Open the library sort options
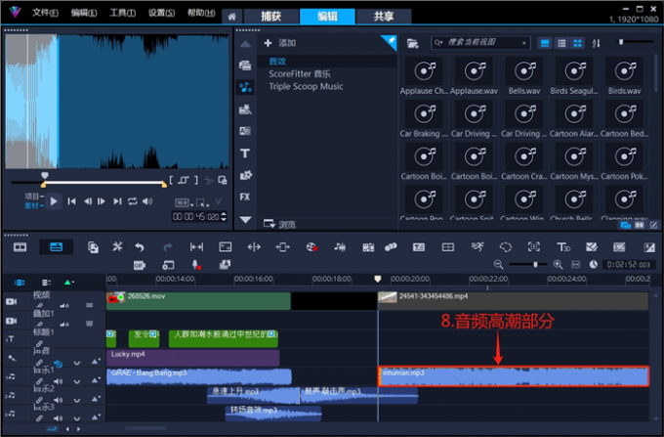The height and width of the screenshot is (437, 664). [597, 43]
